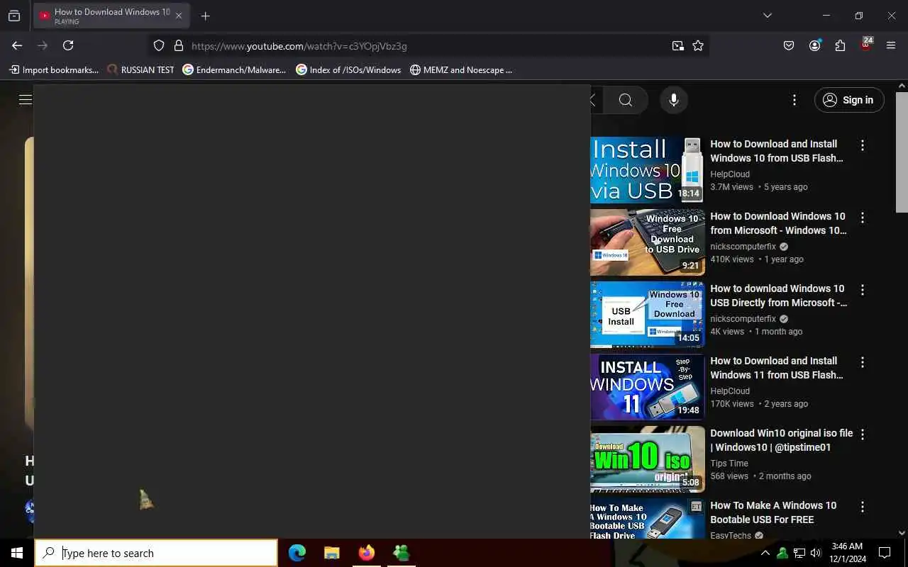Viewport: 908px width, 567px height.
Task: Click Type here to search box
Action: [156, 553]
